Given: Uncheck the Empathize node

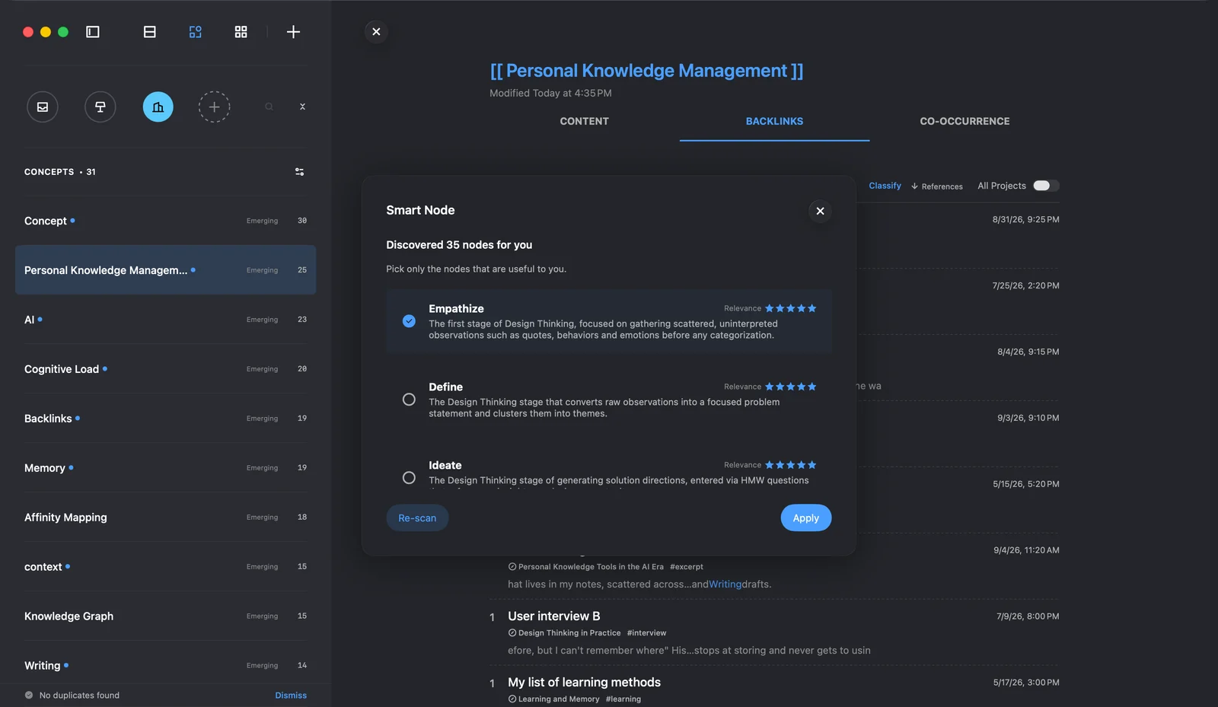Looking at the screenshot, I should (x=409, y=321).
